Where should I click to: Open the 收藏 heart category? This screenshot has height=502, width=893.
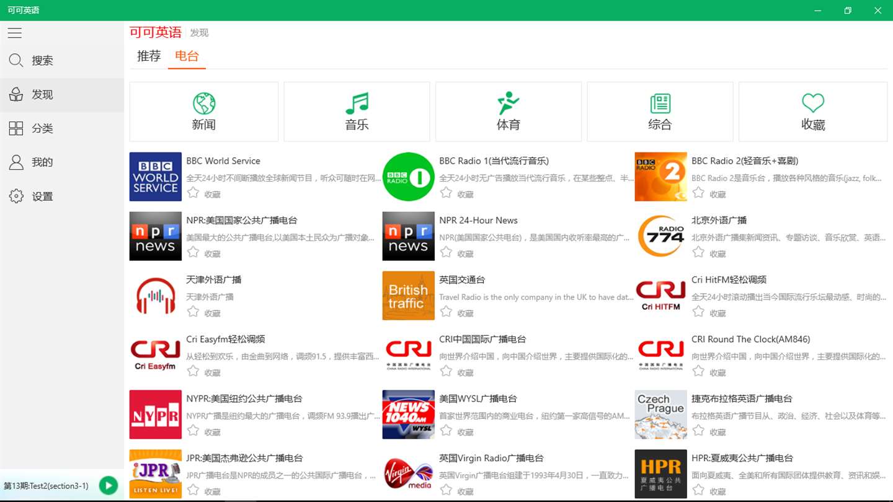point(813,112)
